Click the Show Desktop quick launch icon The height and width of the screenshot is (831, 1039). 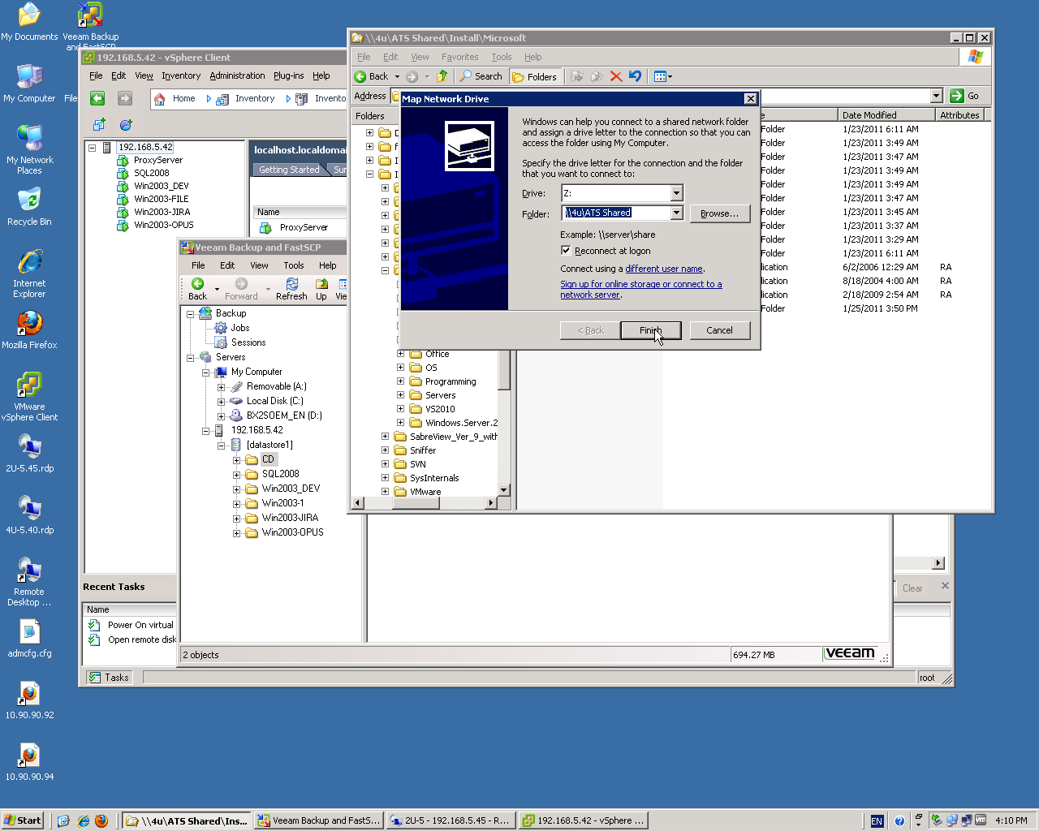(64, 820)
